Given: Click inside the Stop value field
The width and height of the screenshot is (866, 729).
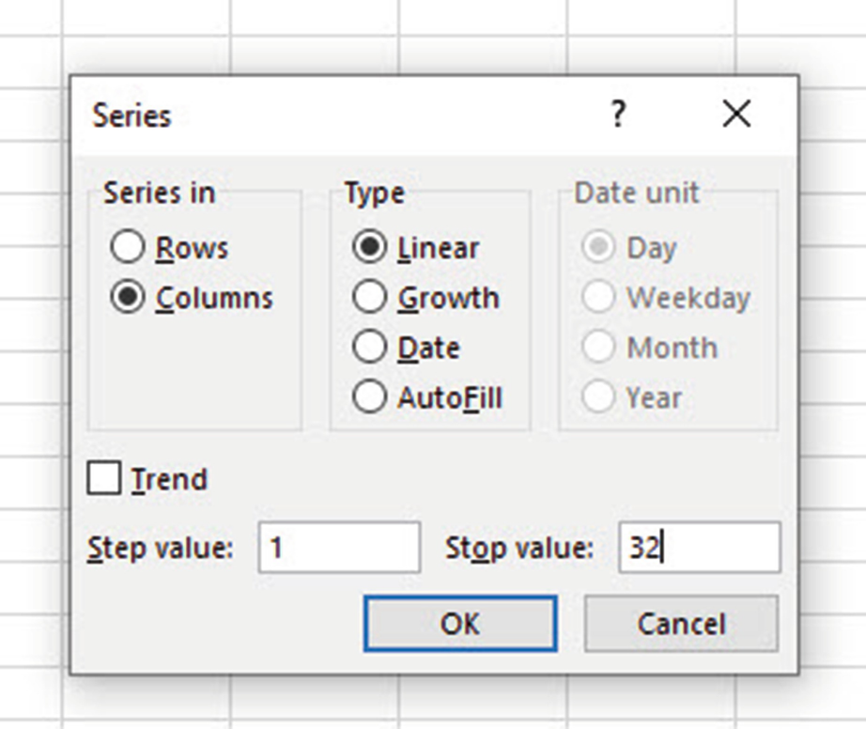Looking at the screenshot, I should click(x=699, y=548).
